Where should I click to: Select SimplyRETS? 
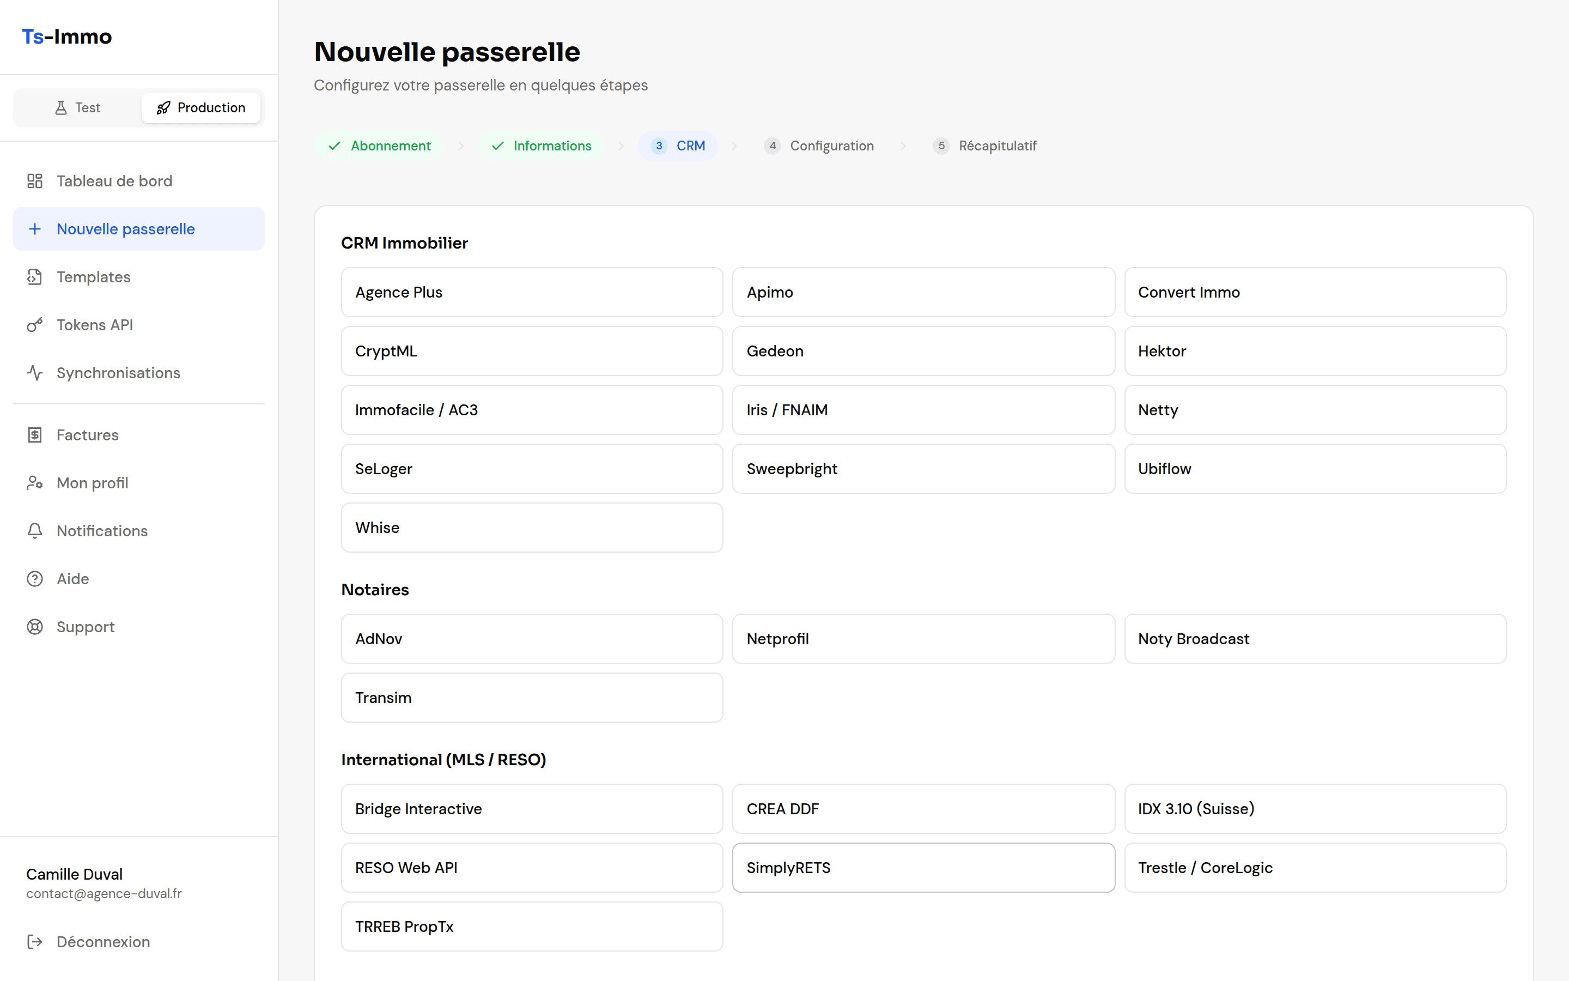point(923,868)
